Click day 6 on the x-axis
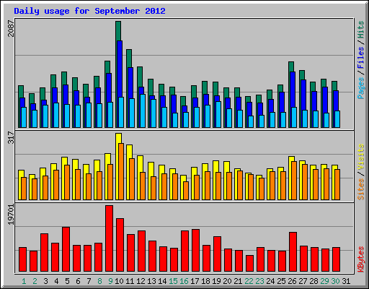The image size is (369, 289). [x=78, y=281]
